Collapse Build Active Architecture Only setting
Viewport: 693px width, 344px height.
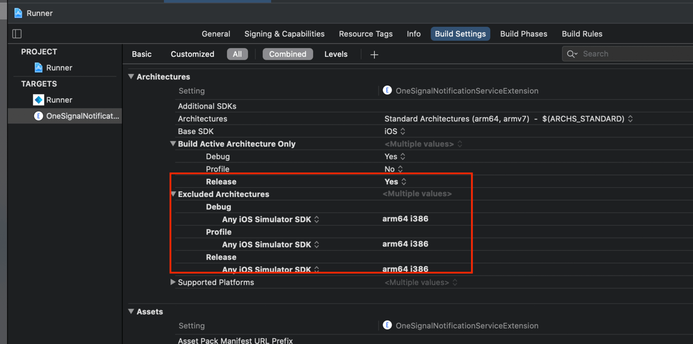point(173,144)
